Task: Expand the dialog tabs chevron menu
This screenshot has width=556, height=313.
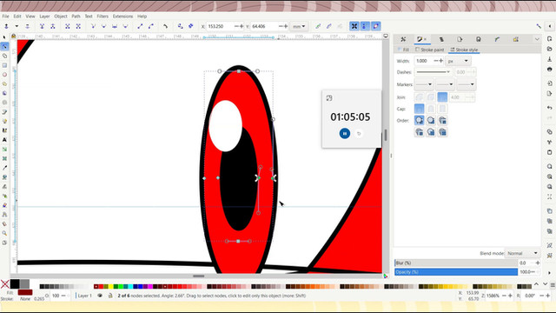Action: pos(537,39)
